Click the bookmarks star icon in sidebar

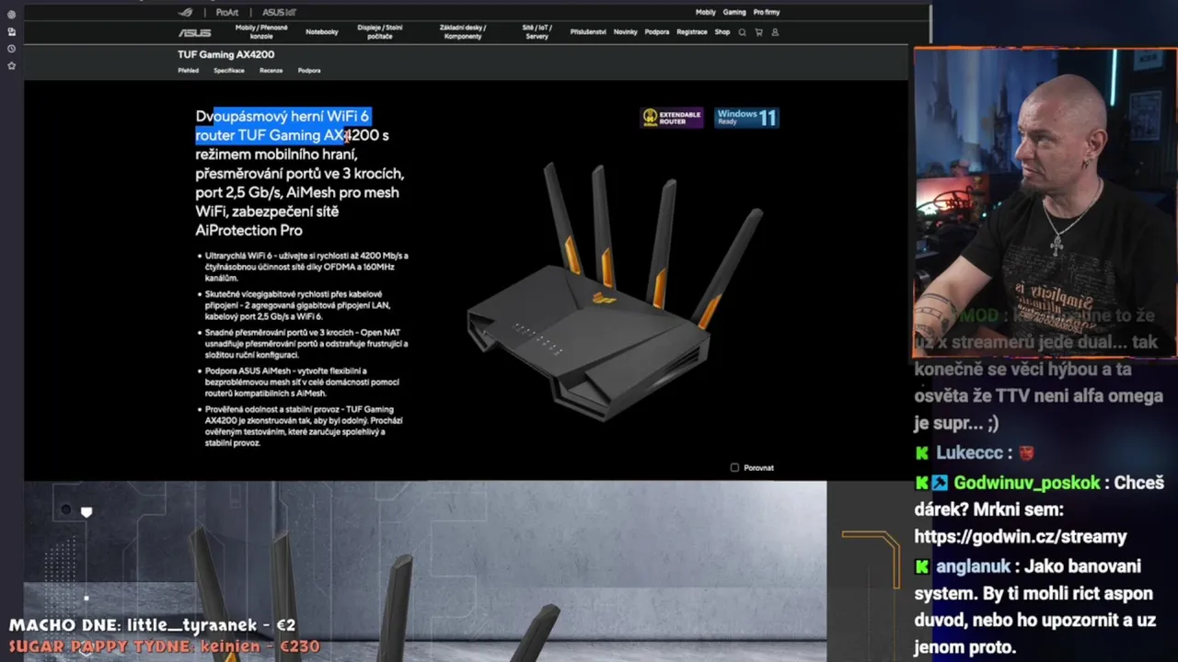click(x=11, y=66)
